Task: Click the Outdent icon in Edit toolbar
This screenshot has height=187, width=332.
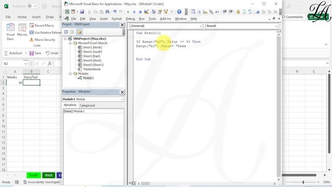Action: [x=231, y=12]
